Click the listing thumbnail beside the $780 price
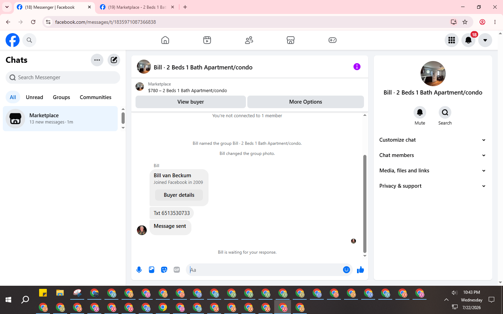 tap(140, 87)
